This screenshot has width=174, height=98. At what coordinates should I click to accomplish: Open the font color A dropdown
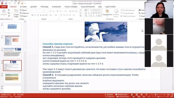coord(57,15)
